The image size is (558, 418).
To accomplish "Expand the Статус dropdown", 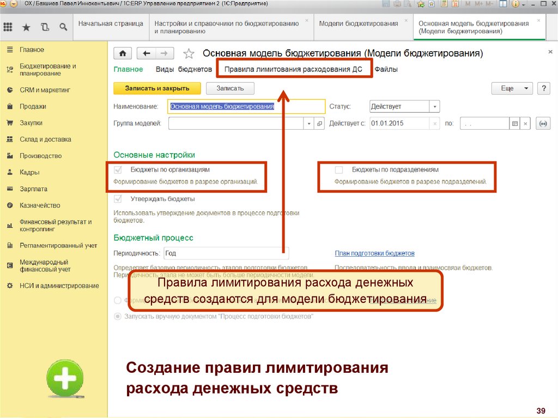I will click(x=434, y=106).
